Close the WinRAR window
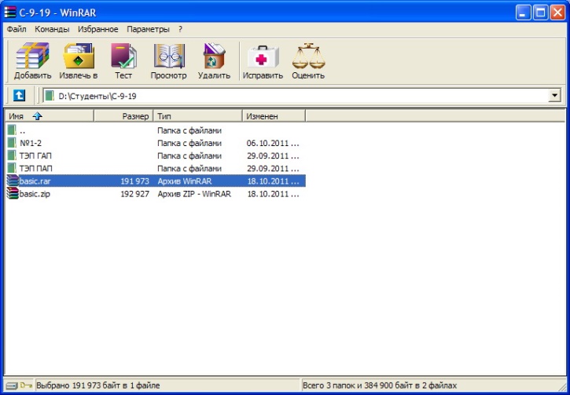 click(x=557, y=13)
